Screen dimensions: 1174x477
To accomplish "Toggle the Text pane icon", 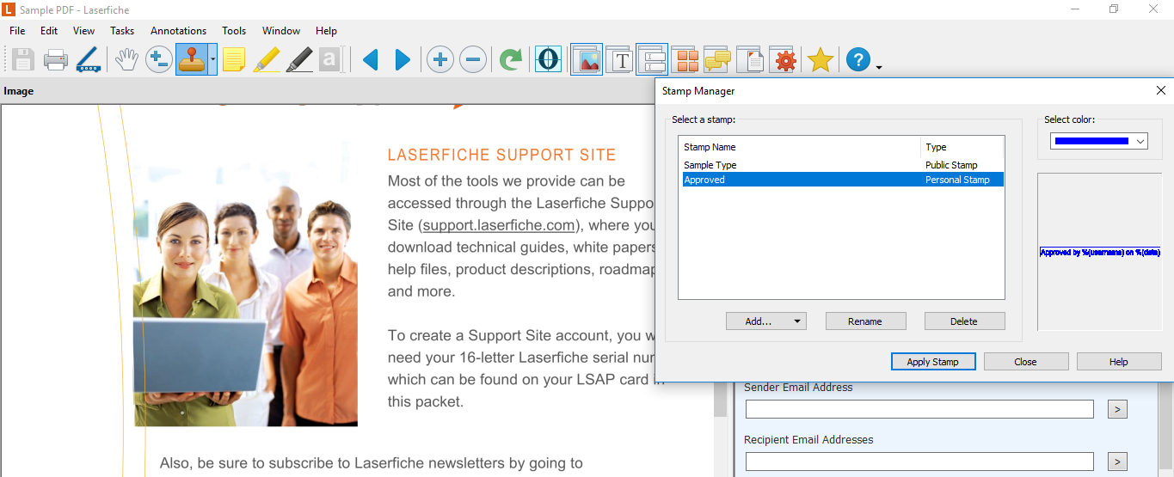I will pyautogui.click(x=620, y=59).
